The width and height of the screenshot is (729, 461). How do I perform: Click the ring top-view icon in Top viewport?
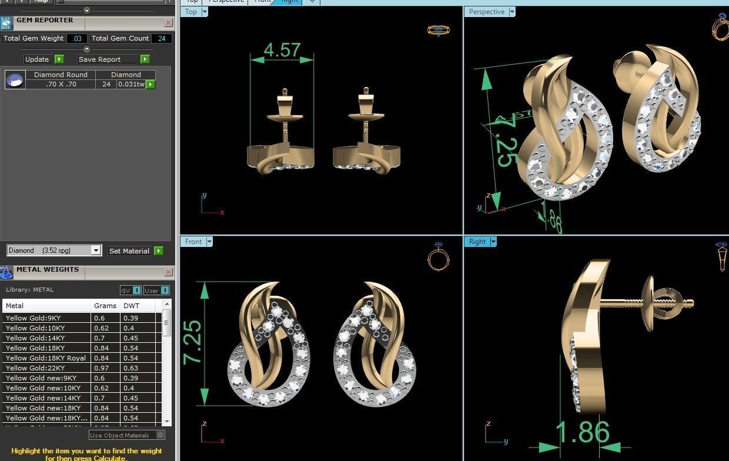coord(438,30)
